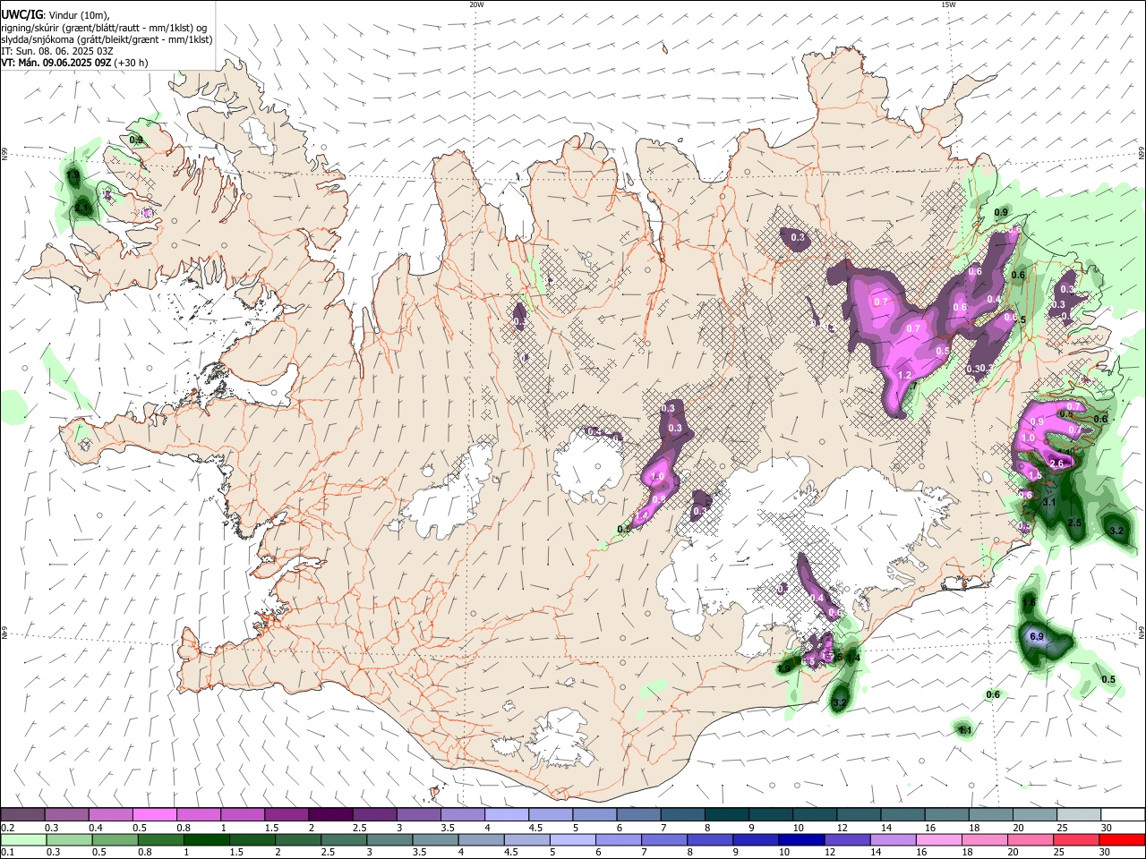Click the 'IT: Sun. 08. 06. 2025 03Z' line
The image size is (1146, 859).
[x=57, y=51]
